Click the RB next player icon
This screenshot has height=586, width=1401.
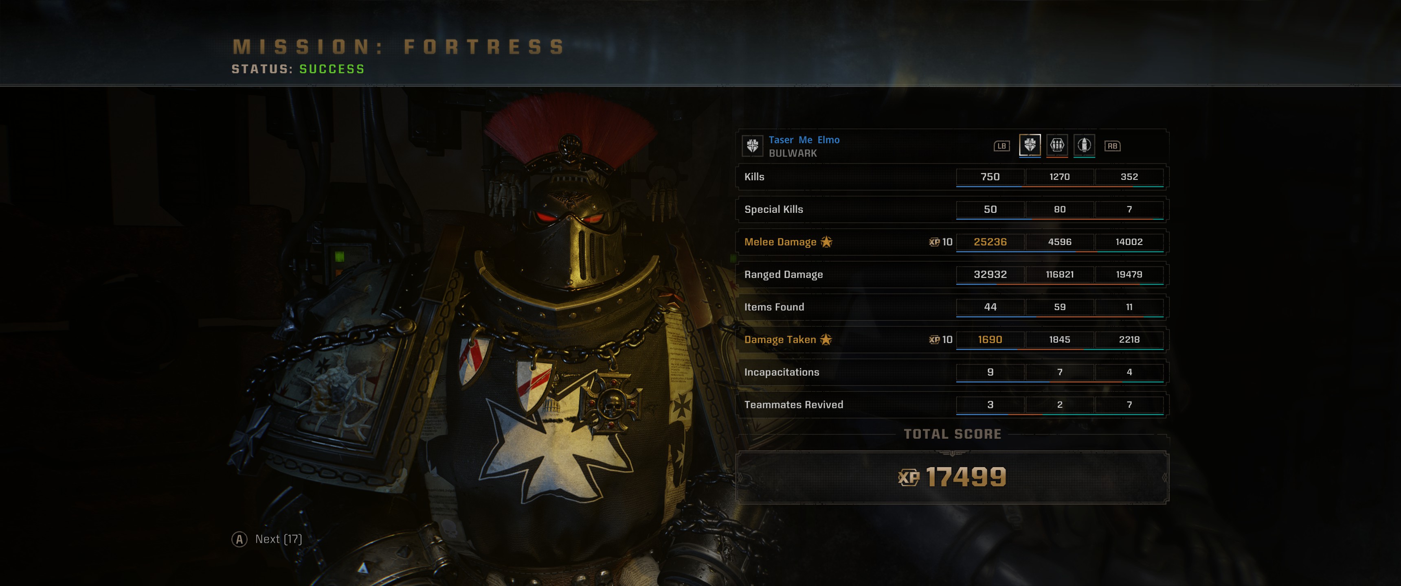point(1112,146)
